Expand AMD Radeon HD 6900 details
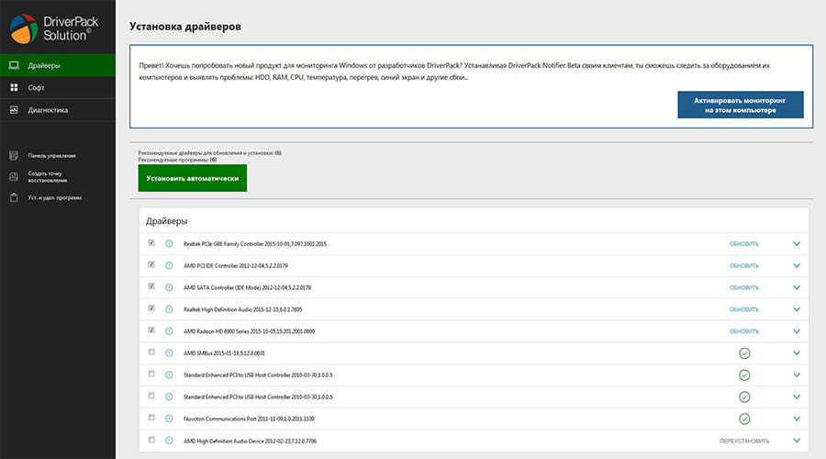The height and width of the screenshot is (459, 826). pyautogui.click(x=797, y=331)
